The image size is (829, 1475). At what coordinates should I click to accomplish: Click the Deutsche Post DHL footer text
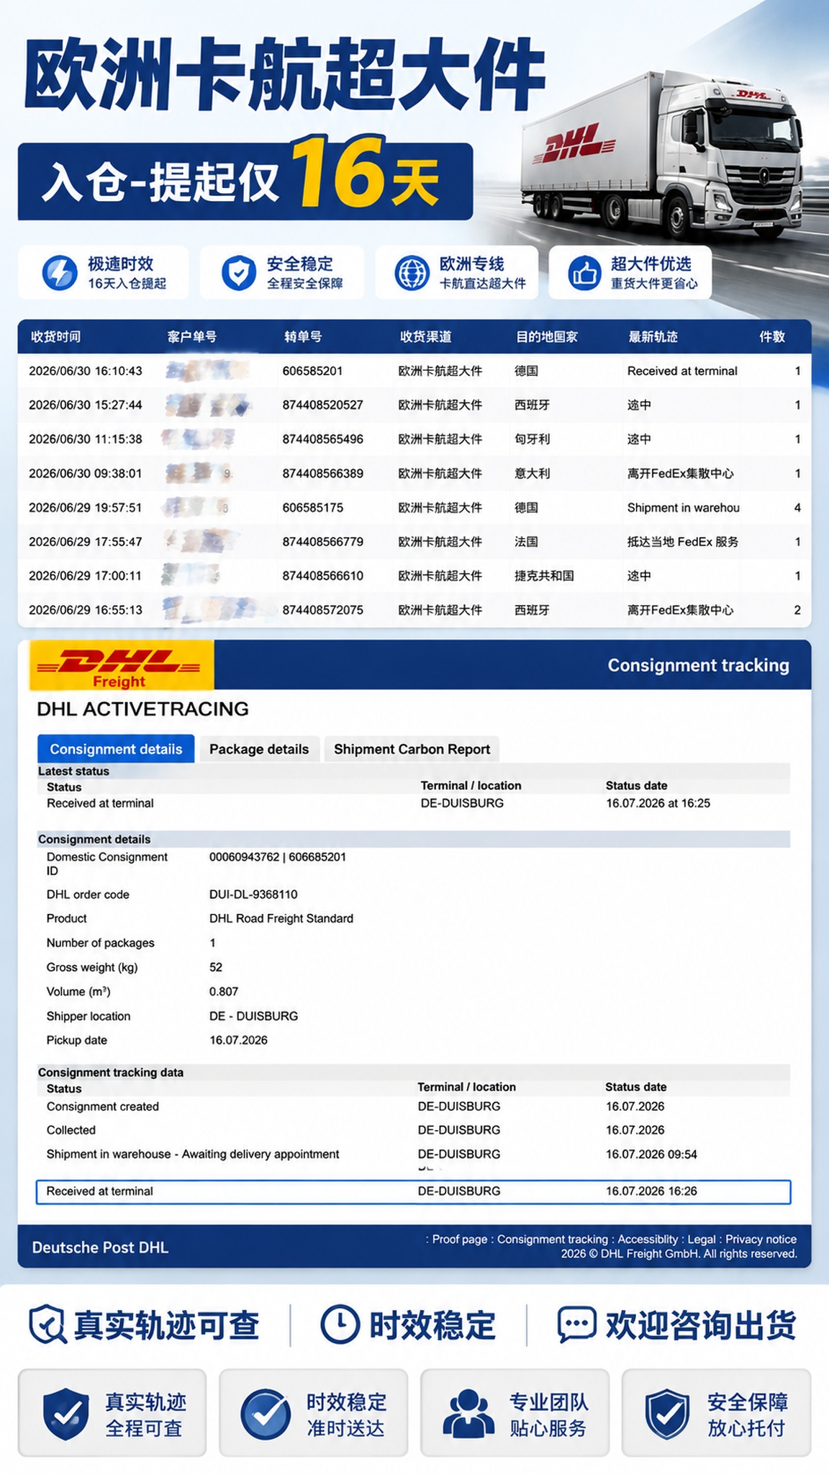[x=100, y=1247]
